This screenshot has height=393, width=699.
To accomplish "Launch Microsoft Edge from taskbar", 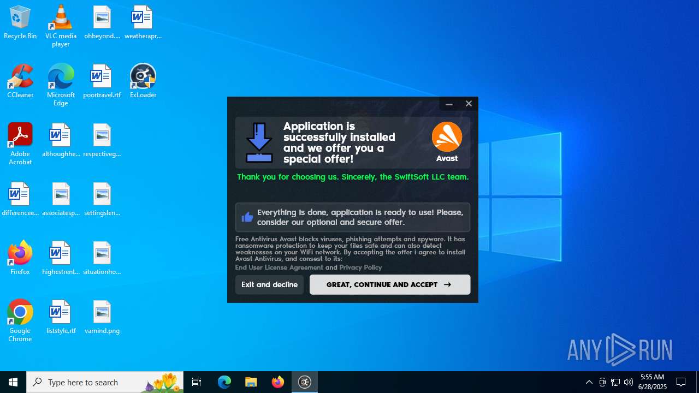I will pos(224,382).
